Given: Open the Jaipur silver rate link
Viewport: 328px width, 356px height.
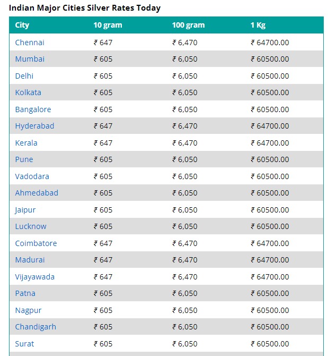Looking at the screenshot, I should (25, 210).
